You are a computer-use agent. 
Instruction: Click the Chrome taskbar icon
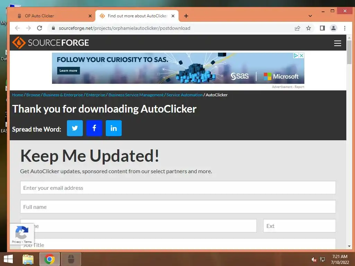click(50, 259)
